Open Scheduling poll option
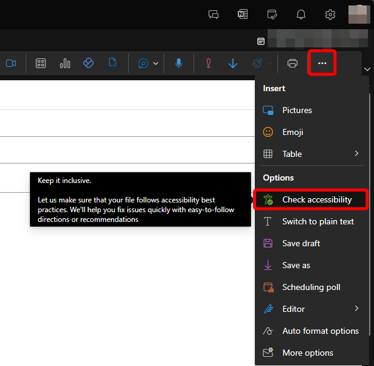 pos(311,287)
